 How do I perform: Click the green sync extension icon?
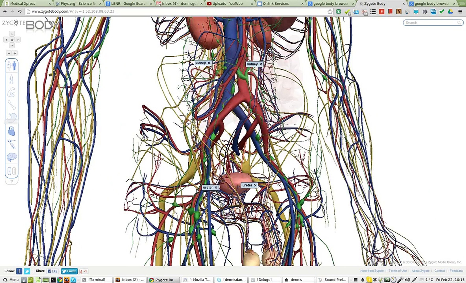tap(338, 12)
